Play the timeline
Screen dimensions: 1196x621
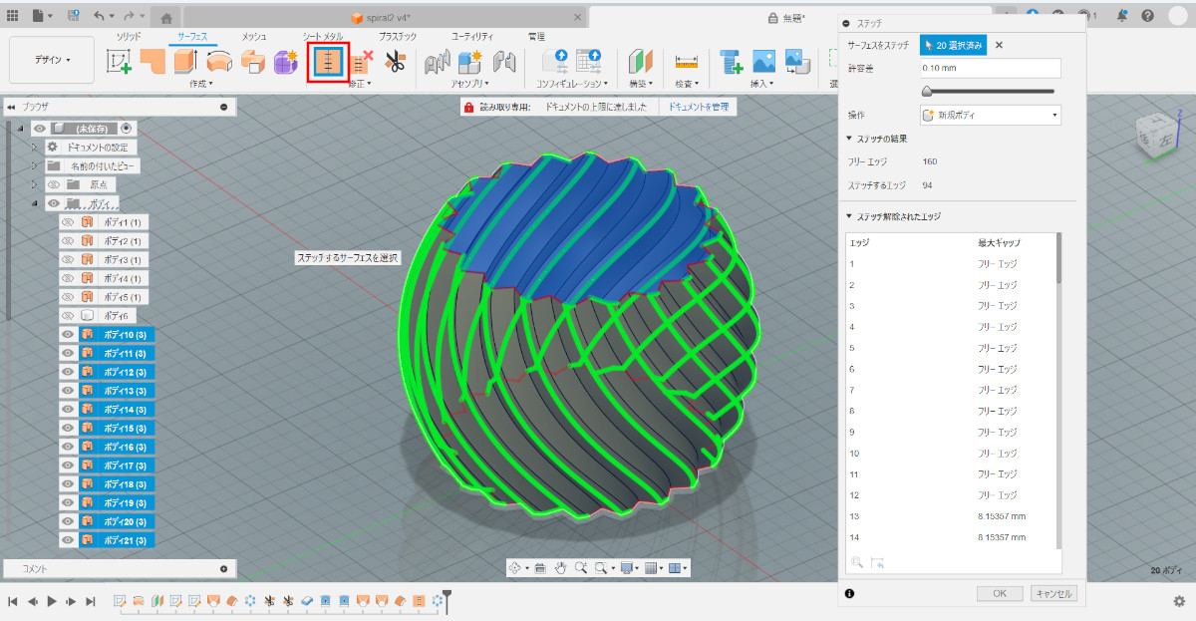[51, 601]
